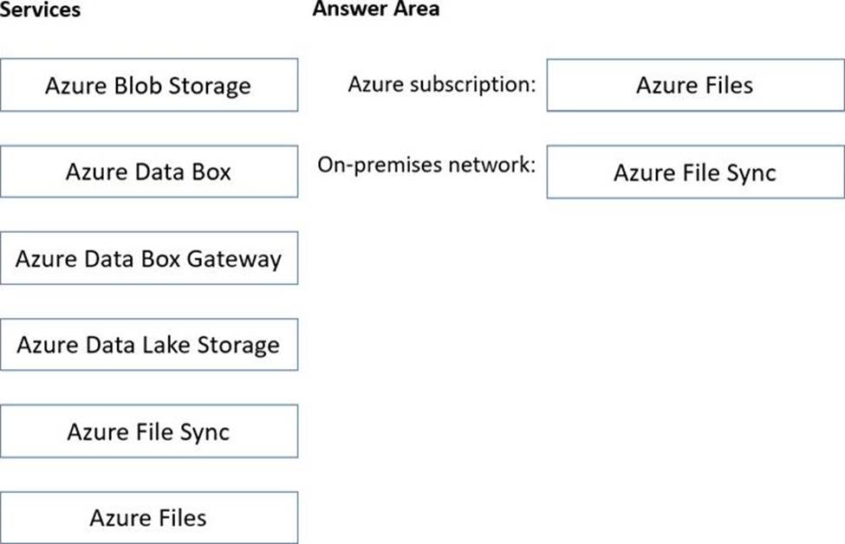Activate the On-premises network answer slot
The height and width of the screenshot is (544, 845).
tap(694, 172)
